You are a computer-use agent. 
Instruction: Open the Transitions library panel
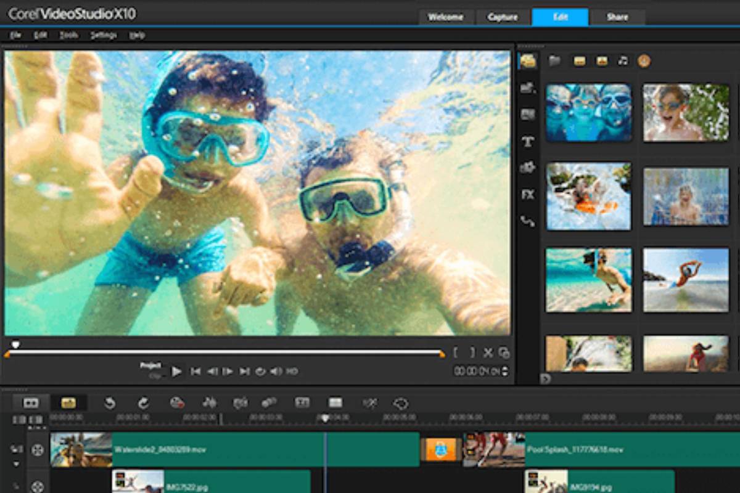coord(527,115)
